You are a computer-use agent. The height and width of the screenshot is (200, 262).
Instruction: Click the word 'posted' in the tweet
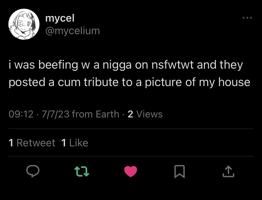[x=27, y=82]
